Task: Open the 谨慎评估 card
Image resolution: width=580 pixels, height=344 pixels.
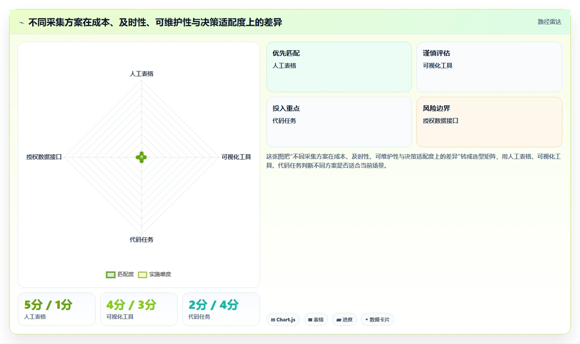Action: [489, 67]
